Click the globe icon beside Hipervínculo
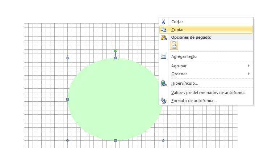Screen dimensions: 272x148 click(x=164, y=83)
